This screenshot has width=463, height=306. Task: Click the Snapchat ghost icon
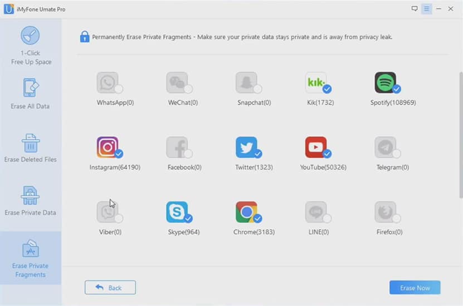(247, 82)
